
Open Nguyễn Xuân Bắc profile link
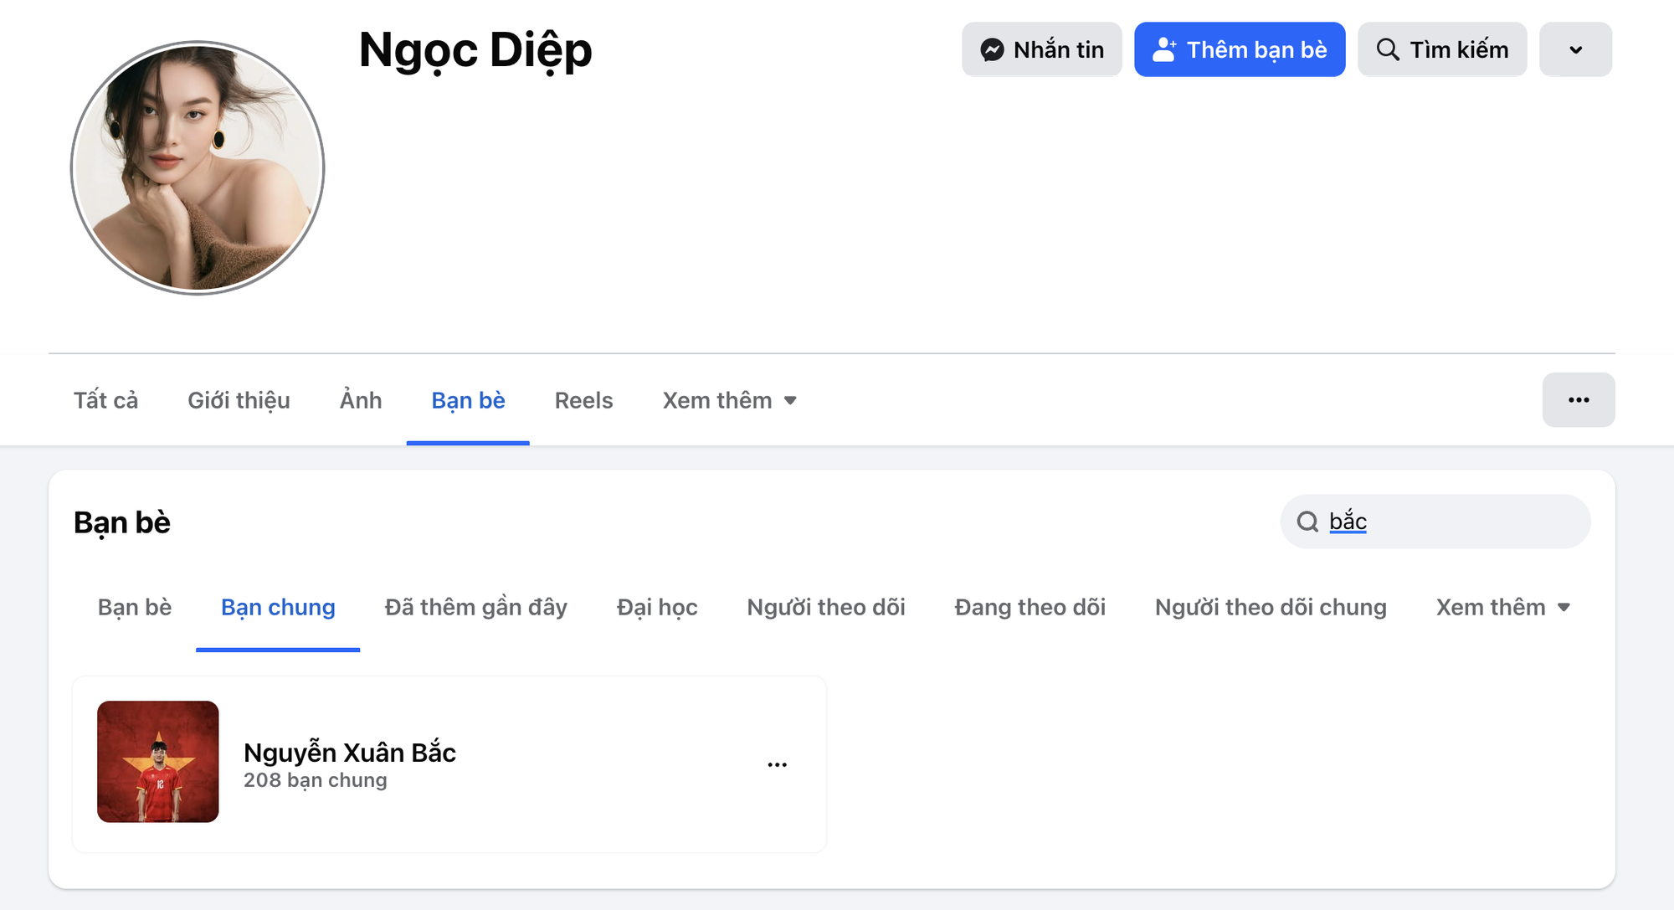tap(349, 753)
